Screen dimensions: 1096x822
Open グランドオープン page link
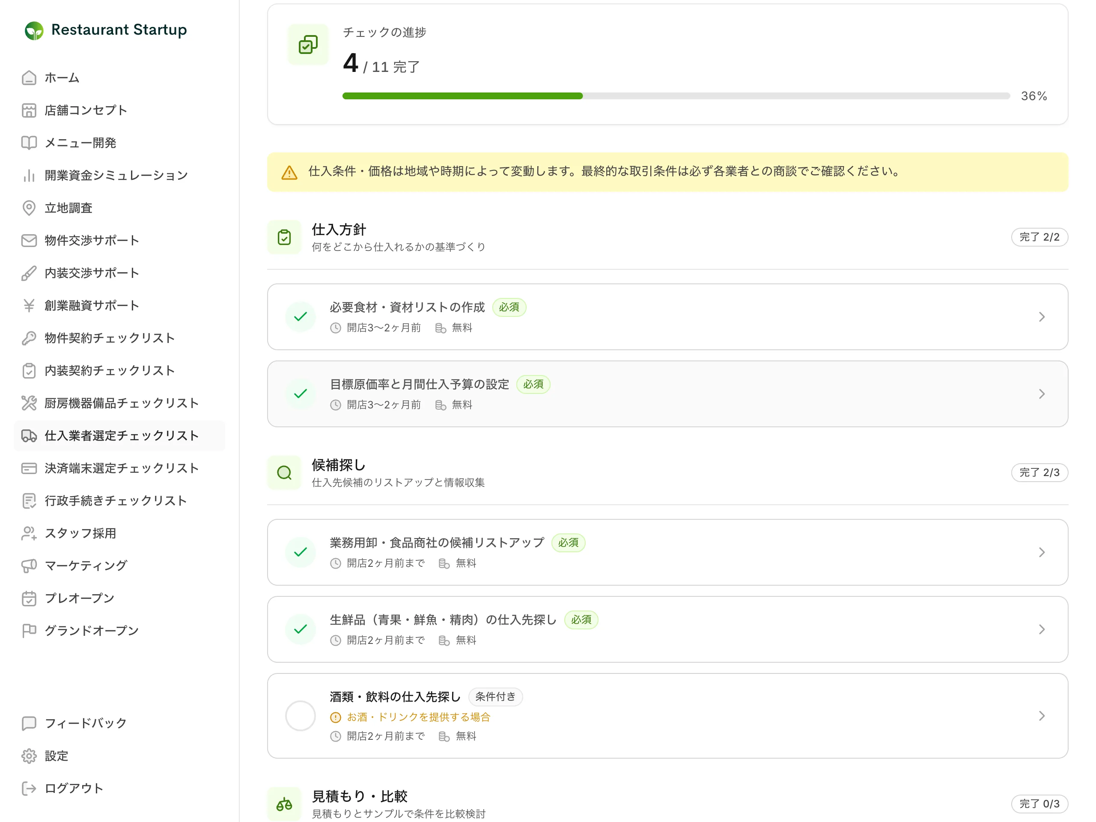(x=119, y=631)
